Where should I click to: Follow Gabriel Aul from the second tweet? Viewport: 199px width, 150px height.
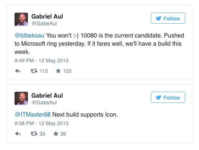click(x=168, y=97)
